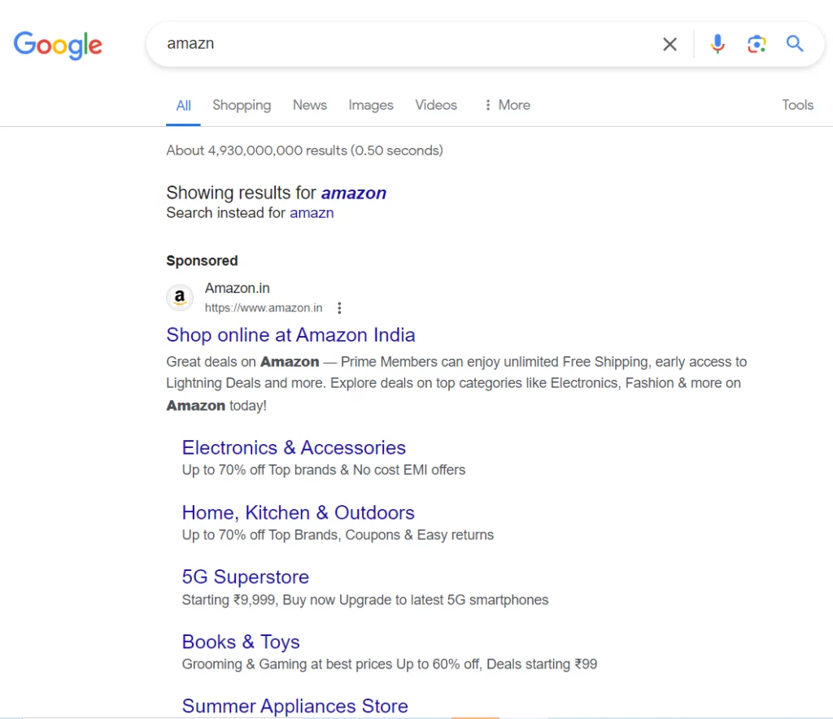Open Shop online at Amazon India

pos(290,335)
